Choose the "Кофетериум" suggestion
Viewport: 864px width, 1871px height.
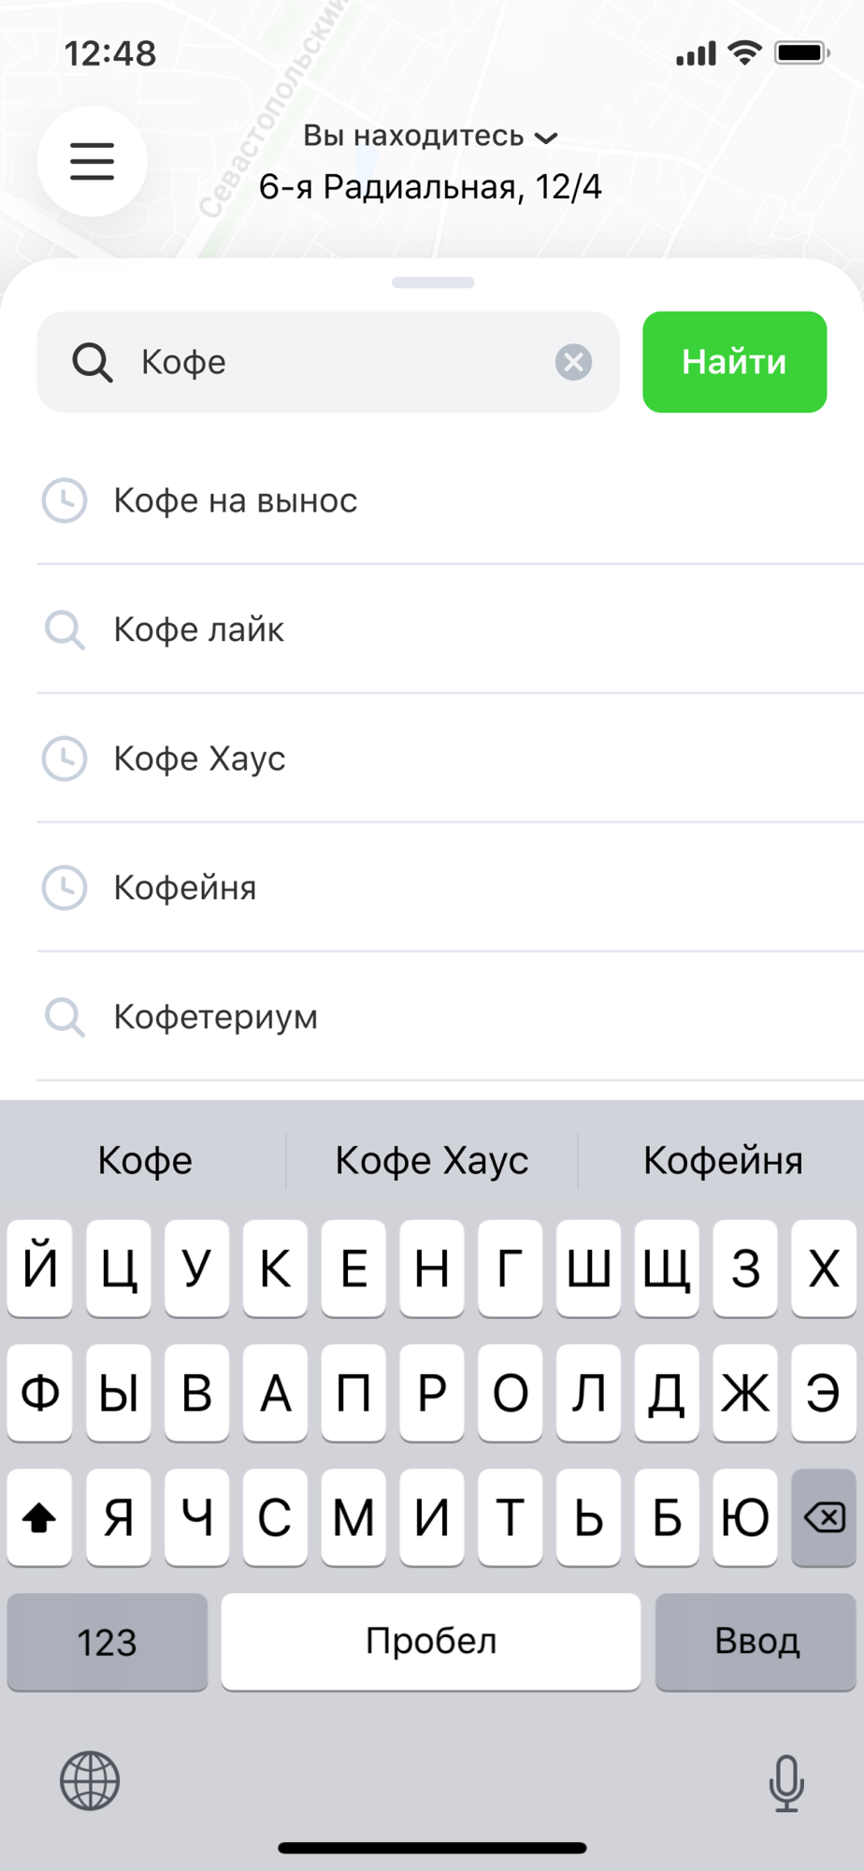[x=451, y=1017]
